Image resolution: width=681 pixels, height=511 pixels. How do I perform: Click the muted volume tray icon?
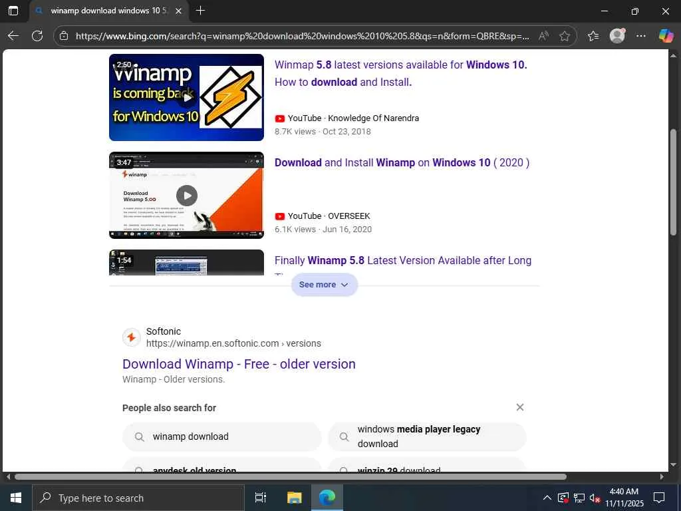pyautogui.click(x=595, y=498)
